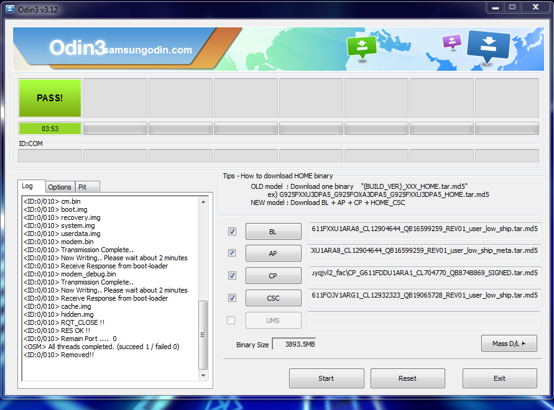Screen dimensions: 554x410
Task: Click the Exit button
Action: coord(499,378)
